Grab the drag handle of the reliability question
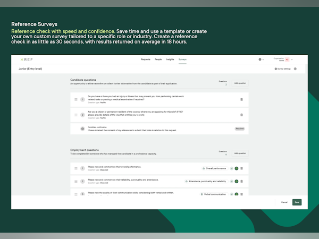 [76, 182]
